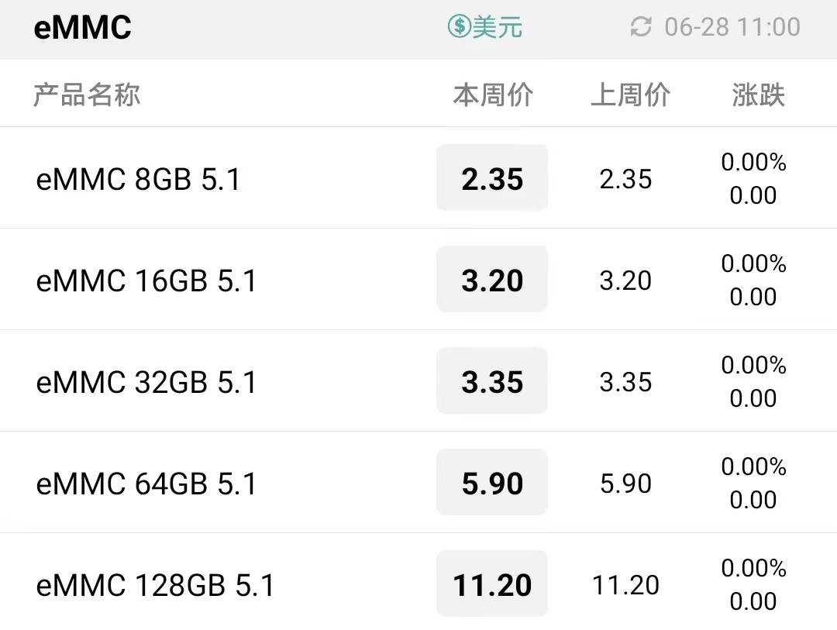Open the eMMC 32GB 5.1 product row
The height and width of the screenshot is (630, 837).
pos(418,380)
